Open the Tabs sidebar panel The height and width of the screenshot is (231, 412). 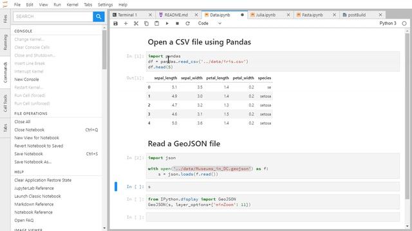[5, 128]
